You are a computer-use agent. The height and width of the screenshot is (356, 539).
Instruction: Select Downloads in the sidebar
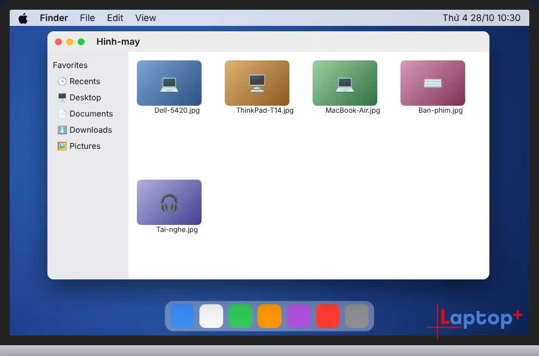coord(85,129)
